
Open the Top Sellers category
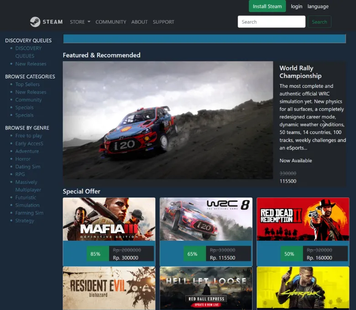[27, 84]
